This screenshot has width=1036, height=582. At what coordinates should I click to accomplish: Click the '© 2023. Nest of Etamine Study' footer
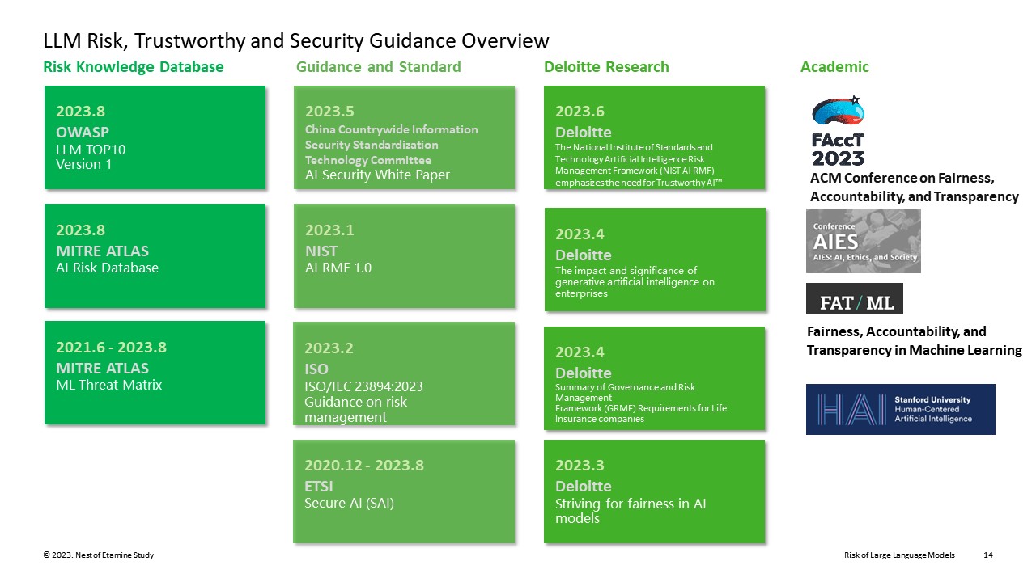point(99,555)
